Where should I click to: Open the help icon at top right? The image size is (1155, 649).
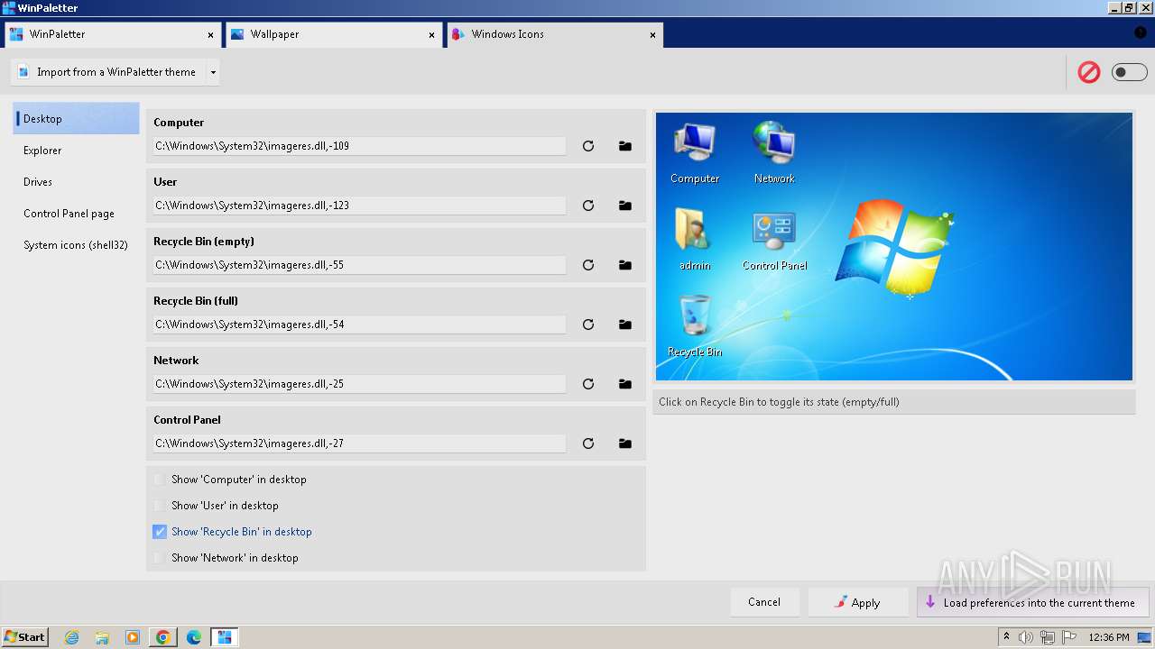(1140, 32)
